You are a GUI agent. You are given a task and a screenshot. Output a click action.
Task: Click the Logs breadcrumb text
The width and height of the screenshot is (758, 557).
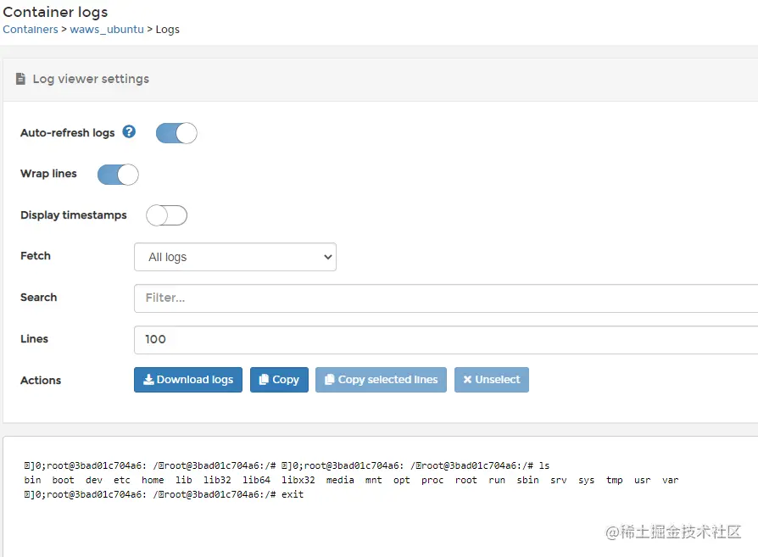(168, 30)
